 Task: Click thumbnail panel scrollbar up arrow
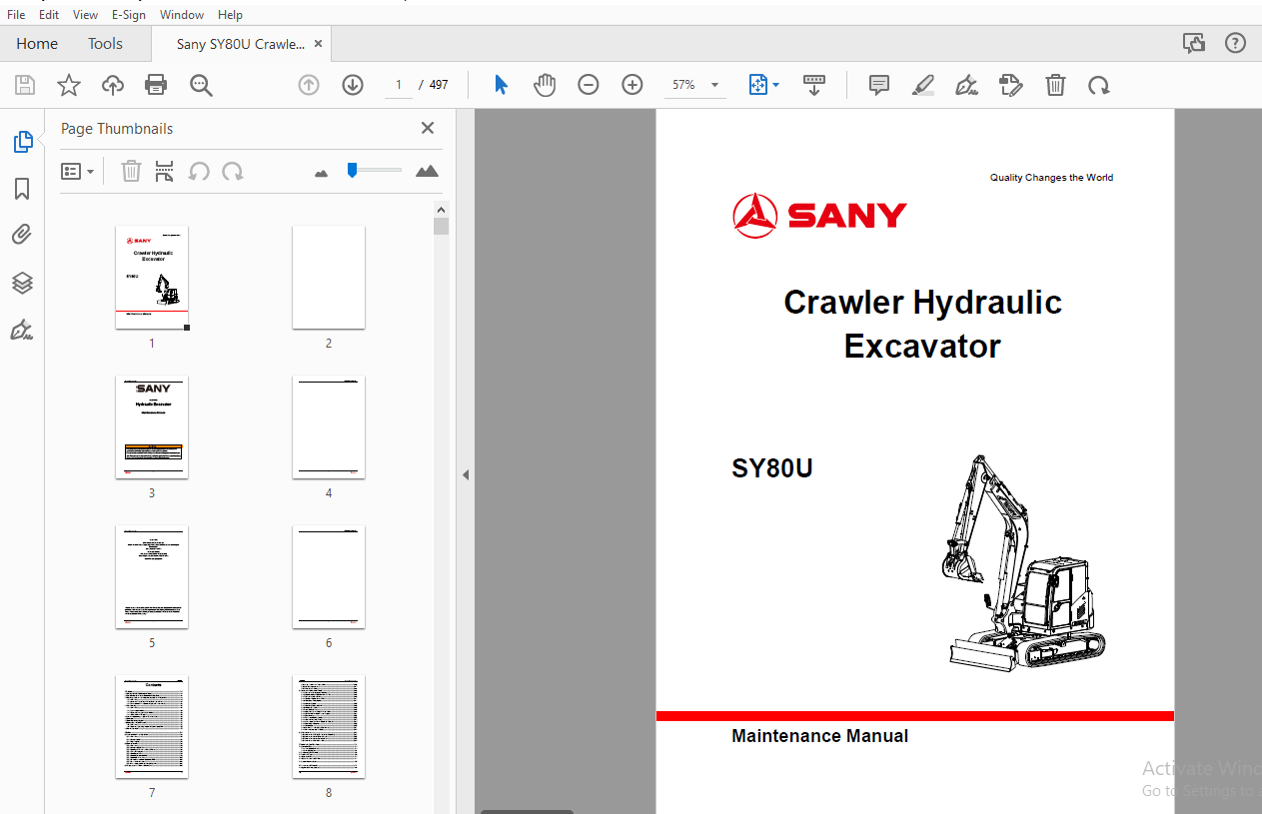pos(441,210)
